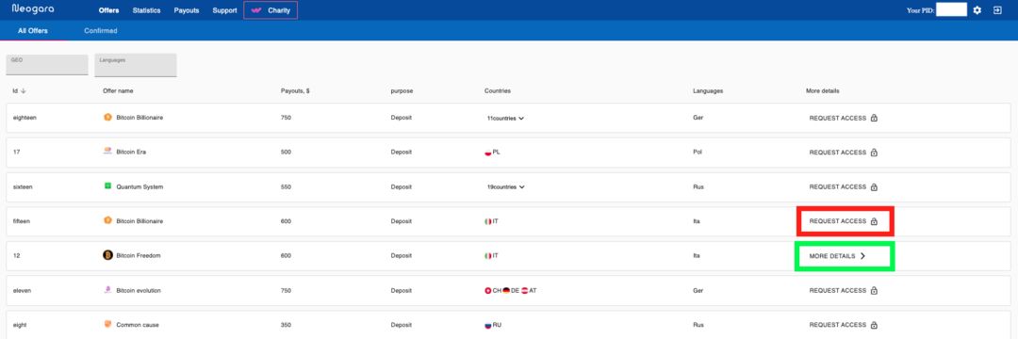Request access for the Common cause offer
Viewport: 1018px width, 339px height.
click(844, 325)
